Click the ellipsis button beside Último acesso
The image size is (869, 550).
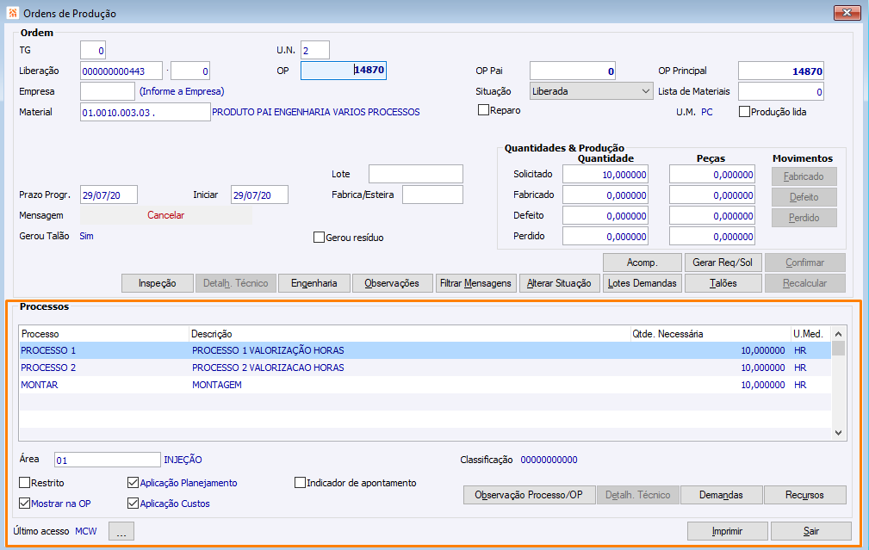point(121,532)
